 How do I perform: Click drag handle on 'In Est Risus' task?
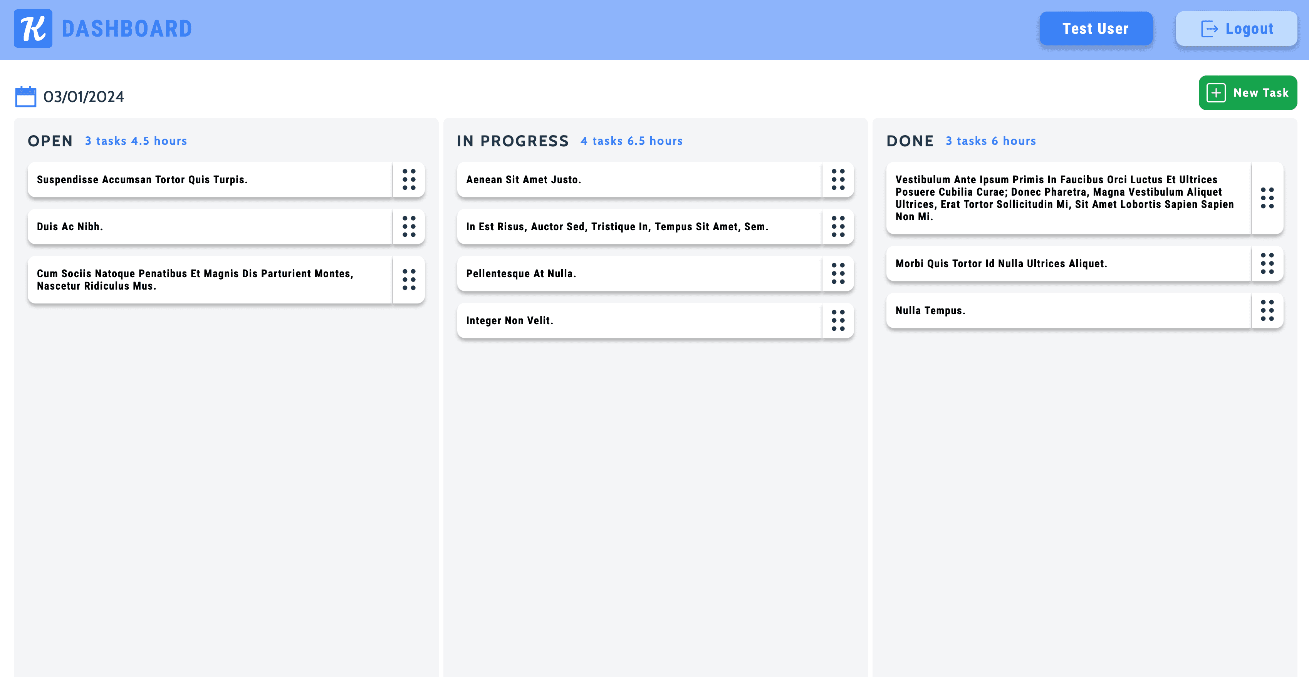coord(838,226)
